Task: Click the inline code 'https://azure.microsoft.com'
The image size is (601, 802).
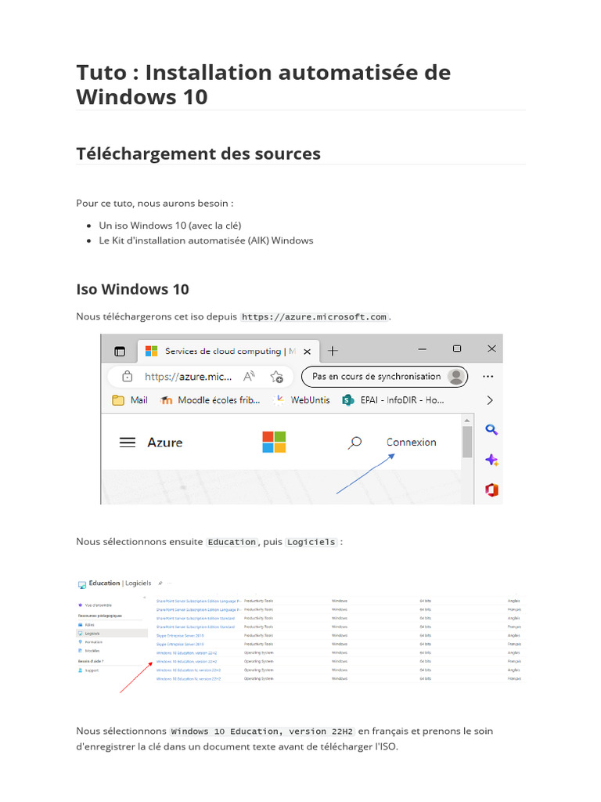Action: click(315, 316)
